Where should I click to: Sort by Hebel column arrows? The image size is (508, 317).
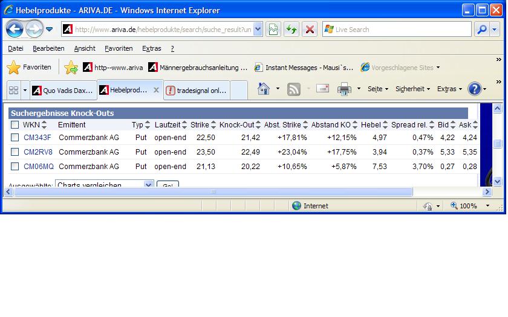tap(385, 124)
